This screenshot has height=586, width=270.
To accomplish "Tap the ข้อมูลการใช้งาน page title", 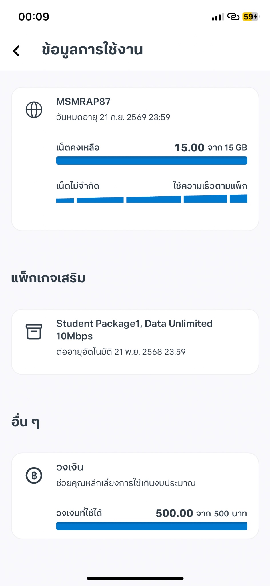I will 92,50.
